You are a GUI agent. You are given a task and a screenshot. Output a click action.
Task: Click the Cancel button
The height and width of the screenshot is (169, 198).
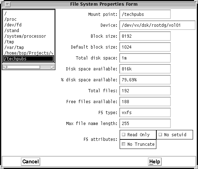[x=31, y=162]
